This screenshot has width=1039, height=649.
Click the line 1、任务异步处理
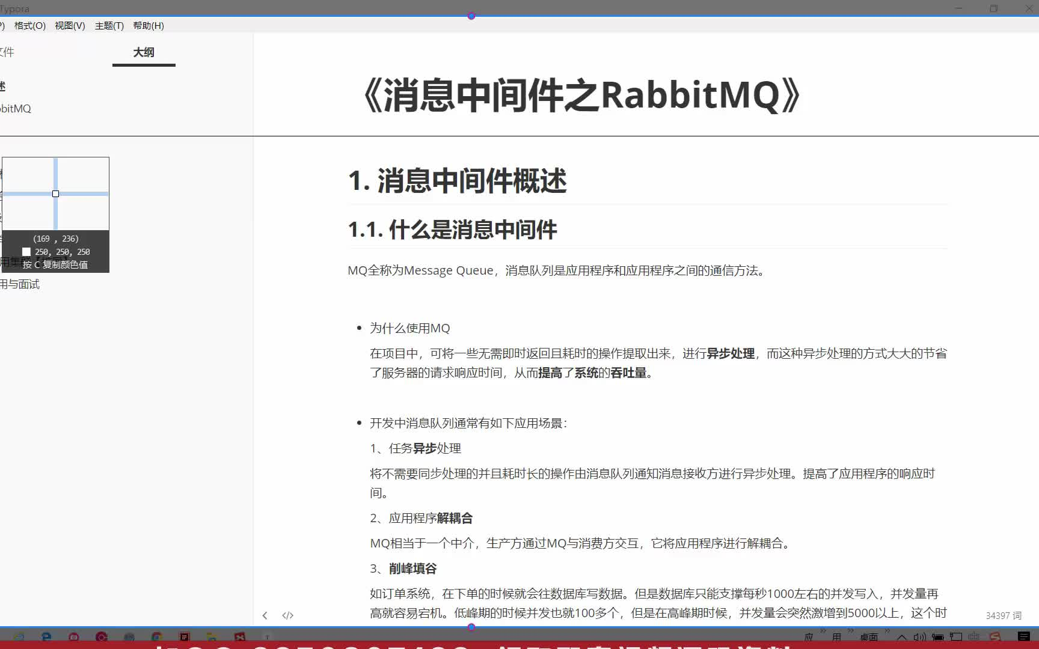coord(415,448)
